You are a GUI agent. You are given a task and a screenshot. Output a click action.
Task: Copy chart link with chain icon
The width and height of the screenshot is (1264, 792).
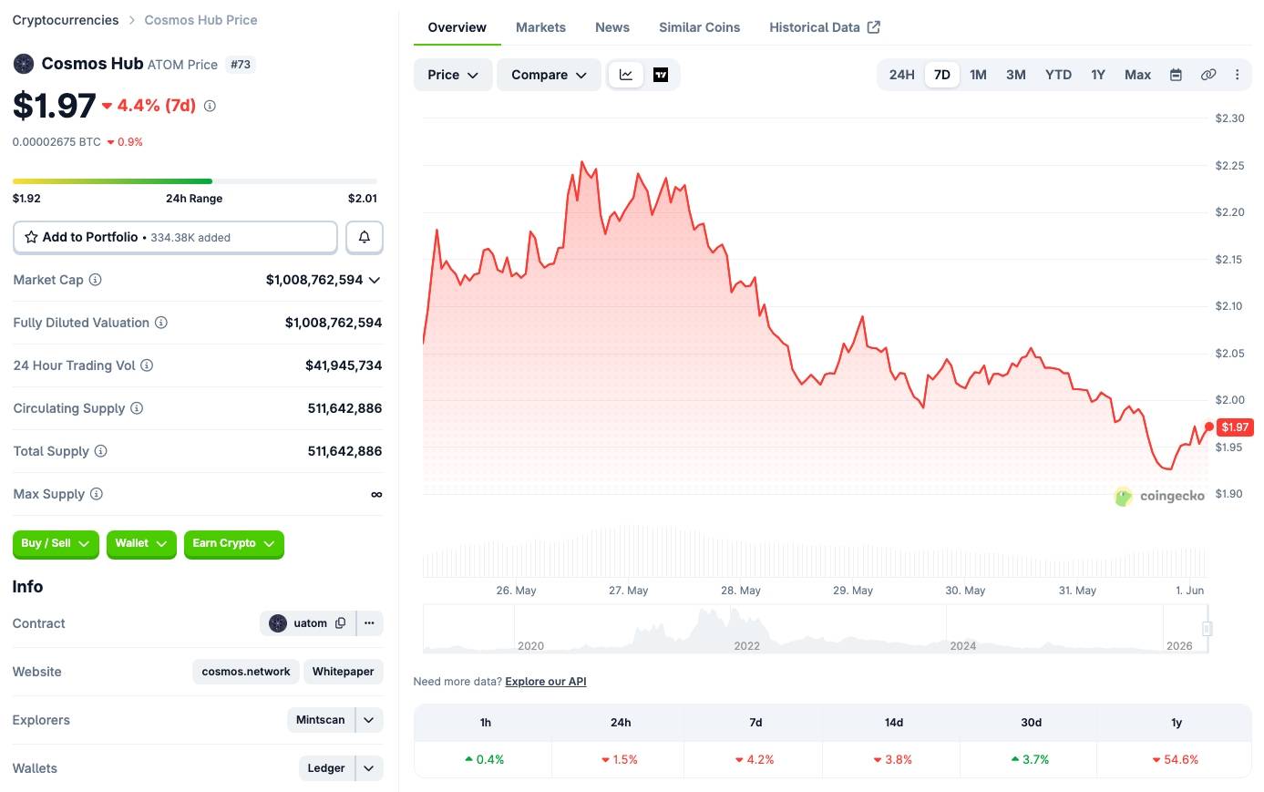[1208, 75]
